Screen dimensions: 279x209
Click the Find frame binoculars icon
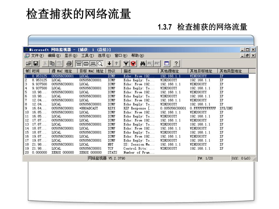(x=142, y=63)
